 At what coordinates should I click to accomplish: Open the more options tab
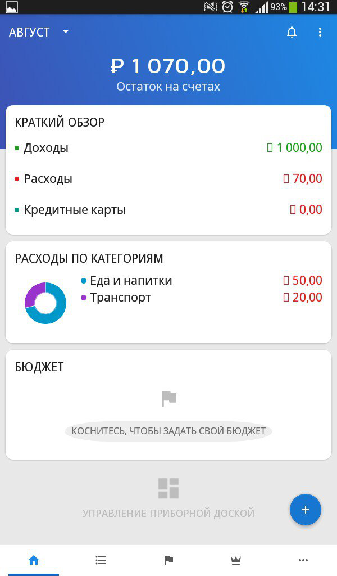click(303, 560)
